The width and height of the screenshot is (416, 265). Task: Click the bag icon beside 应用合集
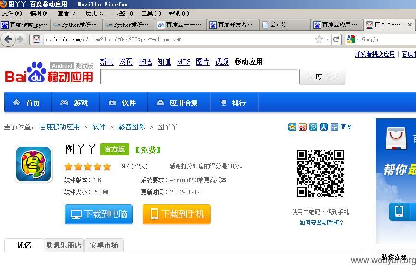pyautogui.click(x=160, y=102)
